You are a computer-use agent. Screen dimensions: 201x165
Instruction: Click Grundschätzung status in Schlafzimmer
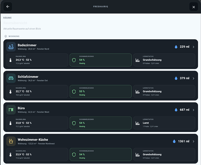coord(152,91)
